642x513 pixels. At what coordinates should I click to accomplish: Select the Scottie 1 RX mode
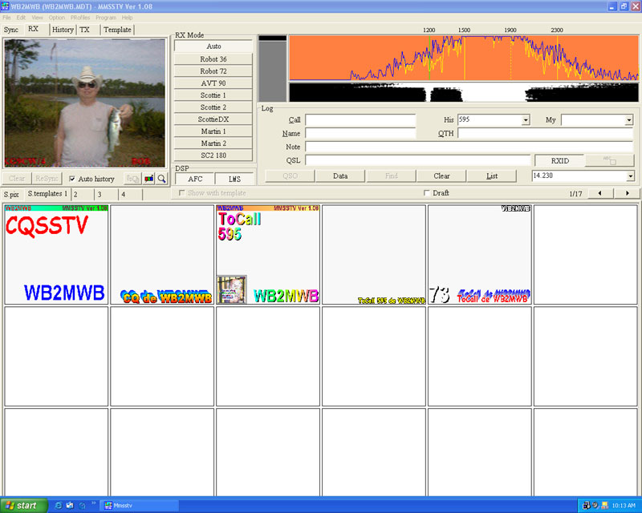213,95
